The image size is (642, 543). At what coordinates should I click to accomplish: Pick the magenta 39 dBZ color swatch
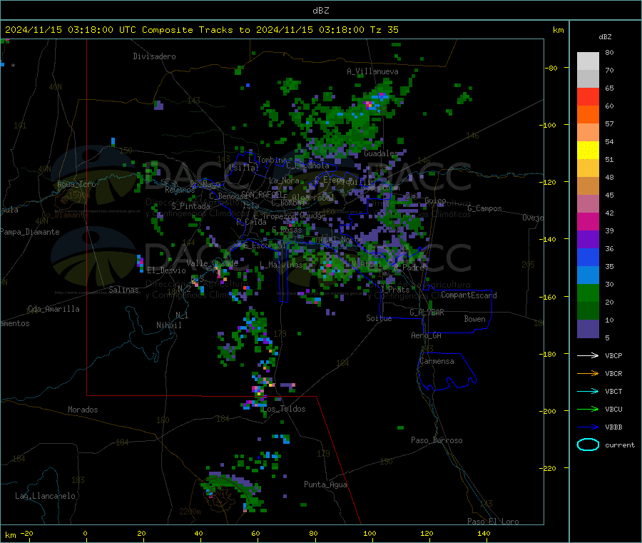588,221
